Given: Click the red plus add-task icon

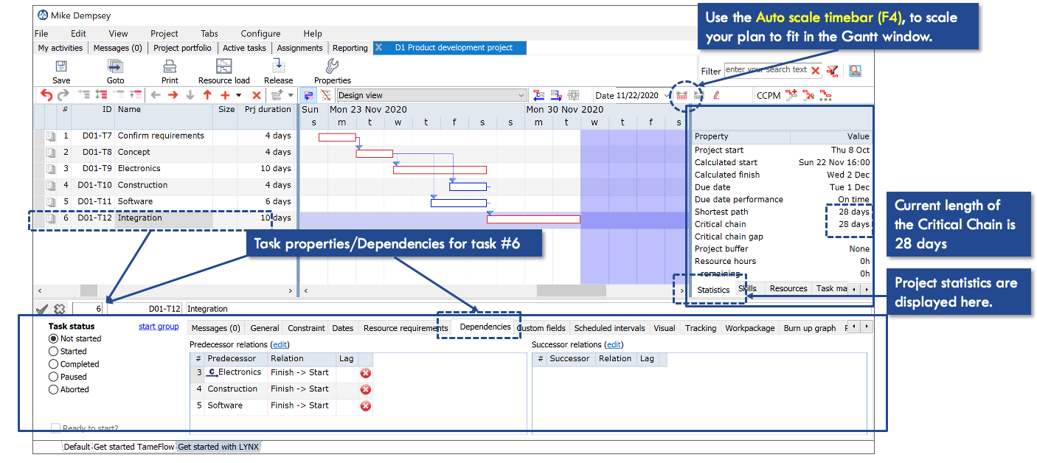Looking at the screenshot, I should tap(225, 95).
